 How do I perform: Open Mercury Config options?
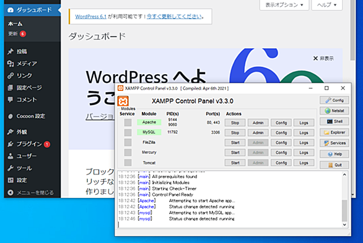(281, 153)
